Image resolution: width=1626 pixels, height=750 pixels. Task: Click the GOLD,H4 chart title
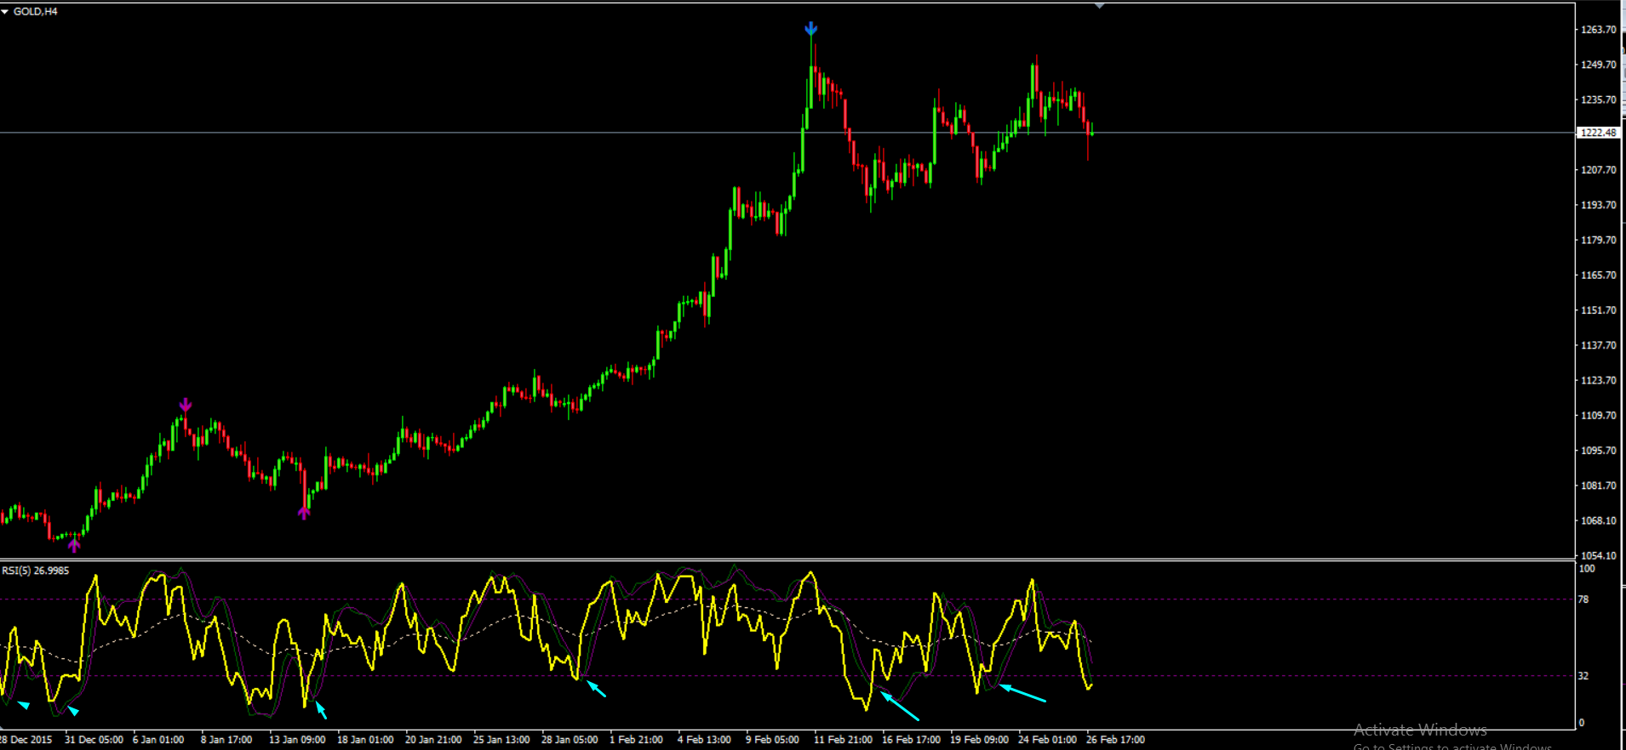pos(36,12)
